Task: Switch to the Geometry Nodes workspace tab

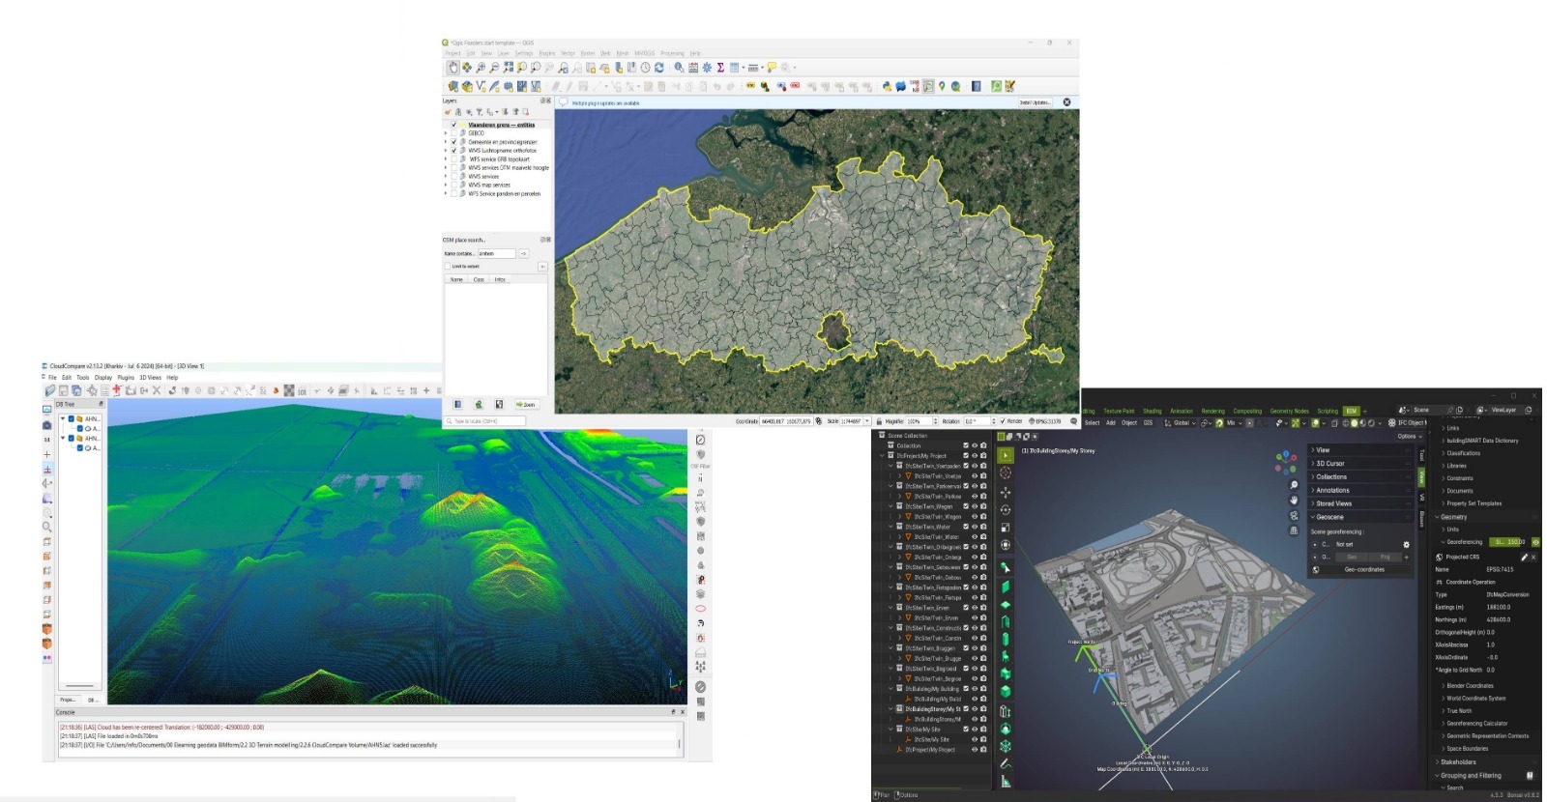Action: 1288,411
